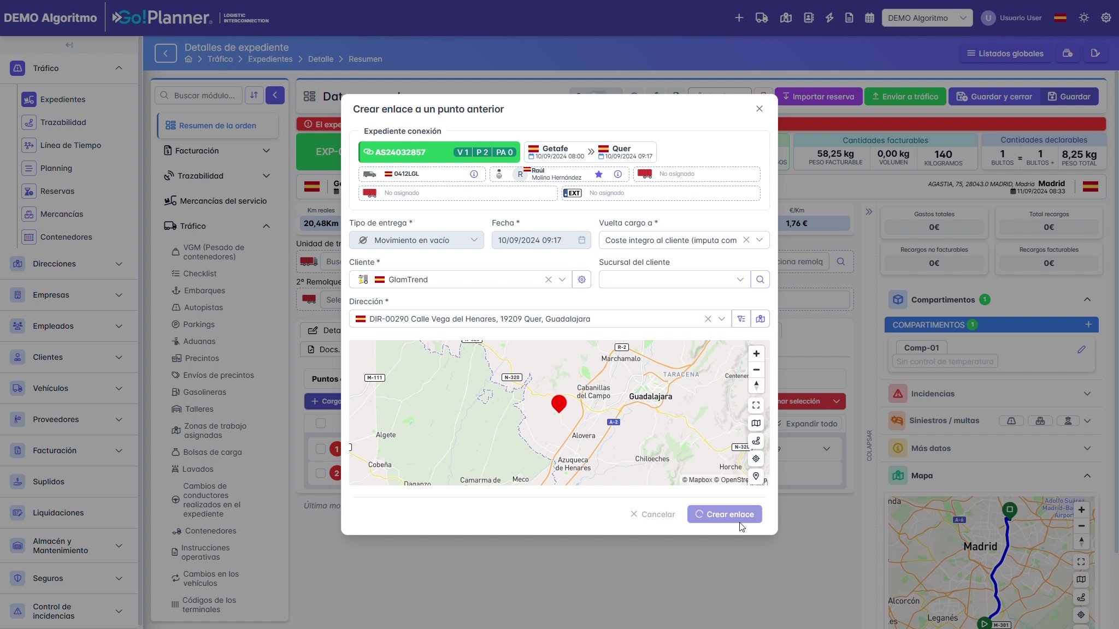Open Dirección dropdown arrow

[x=722, y=319]
